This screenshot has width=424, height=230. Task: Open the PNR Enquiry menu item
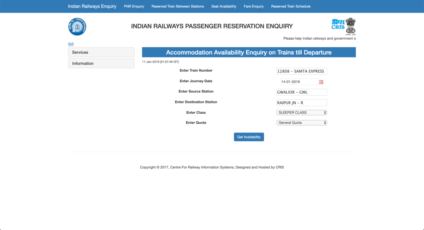[134, 6]
